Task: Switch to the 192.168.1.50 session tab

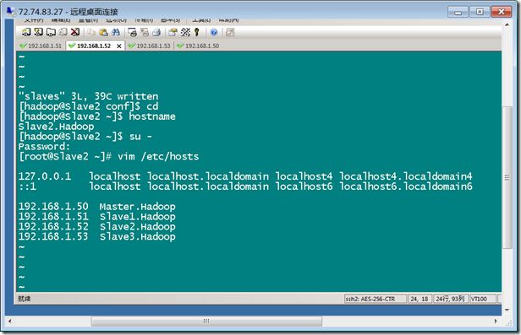Action: (x=199, y=46)
